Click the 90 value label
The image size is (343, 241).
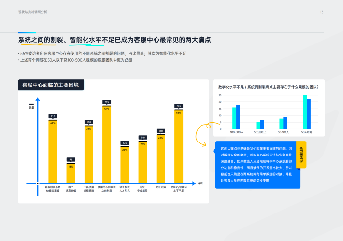click(x=71, y=160)
